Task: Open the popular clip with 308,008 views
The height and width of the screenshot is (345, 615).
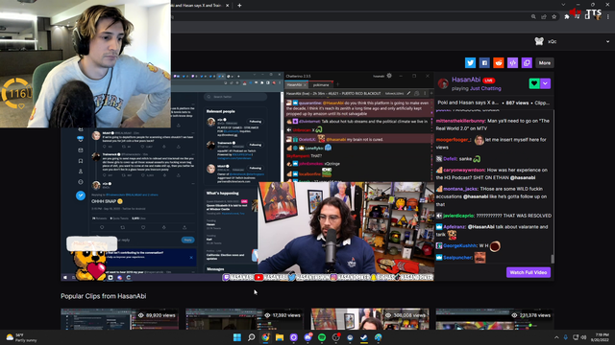Action: tap(370, 319)
